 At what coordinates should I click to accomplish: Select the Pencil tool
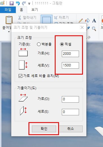click(x=81, y=21)
